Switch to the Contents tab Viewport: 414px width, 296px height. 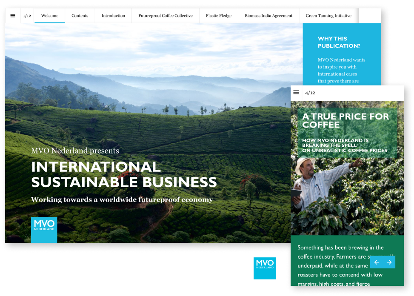pyautogui.click(x=80, y=16)
